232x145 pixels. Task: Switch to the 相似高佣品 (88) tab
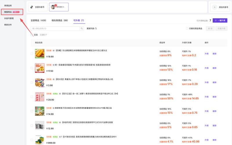(x=59, y=21)
